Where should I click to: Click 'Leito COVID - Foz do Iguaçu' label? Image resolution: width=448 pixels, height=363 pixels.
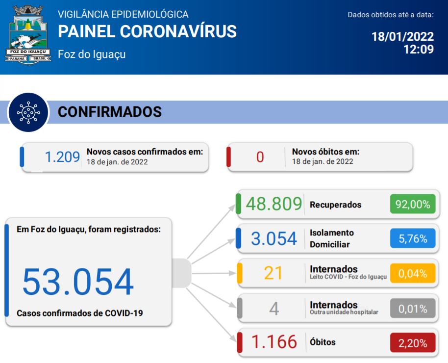tap(348, 277)
